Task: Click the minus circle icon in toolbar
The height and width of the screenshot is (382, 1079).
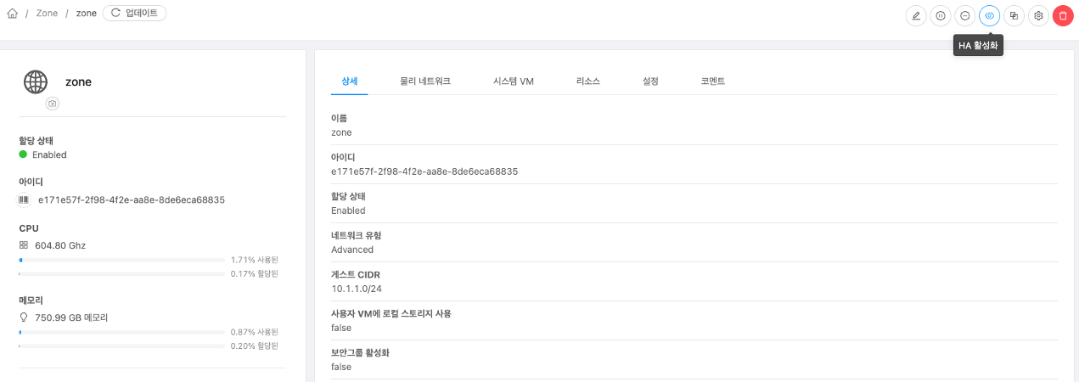Action: (965, 15)
